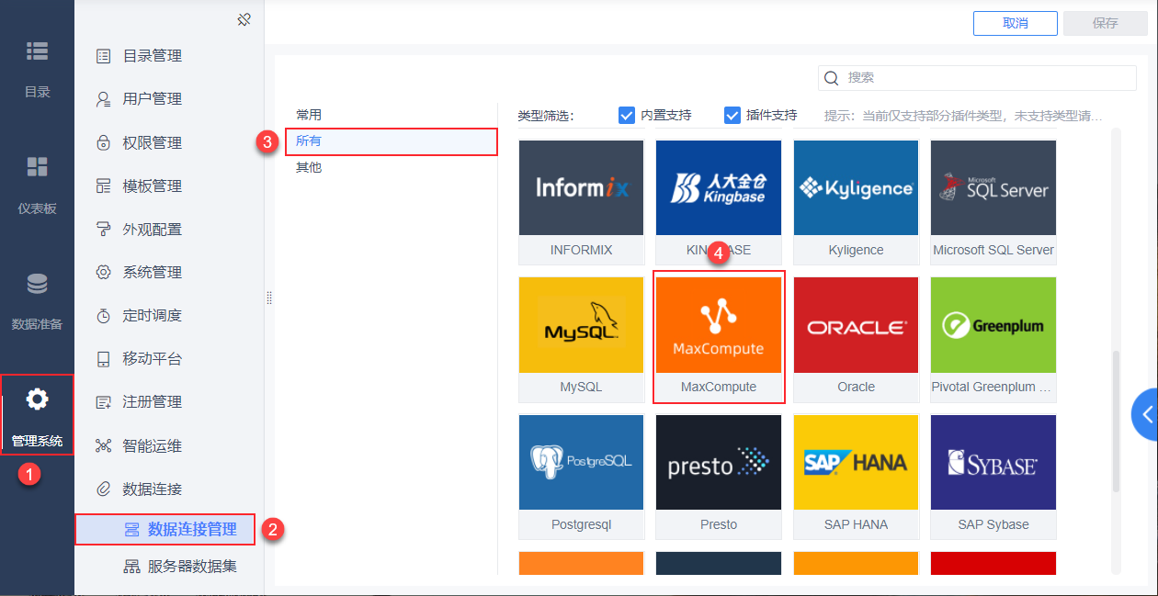Image resolution: width=1158 pixels, height=596 pixels.
Task: Choose the INFORMIX database tile
Action: coord(581,202)
